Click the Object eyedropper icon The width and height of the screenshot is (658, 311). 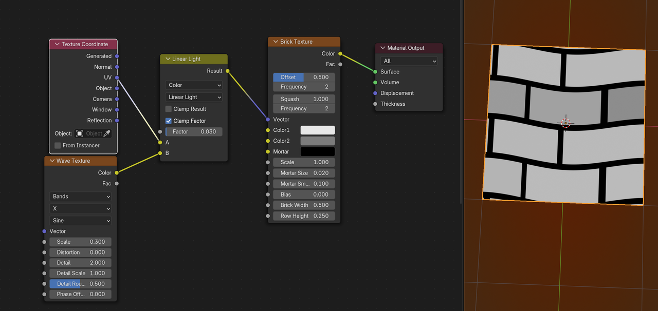click(107, 133)
